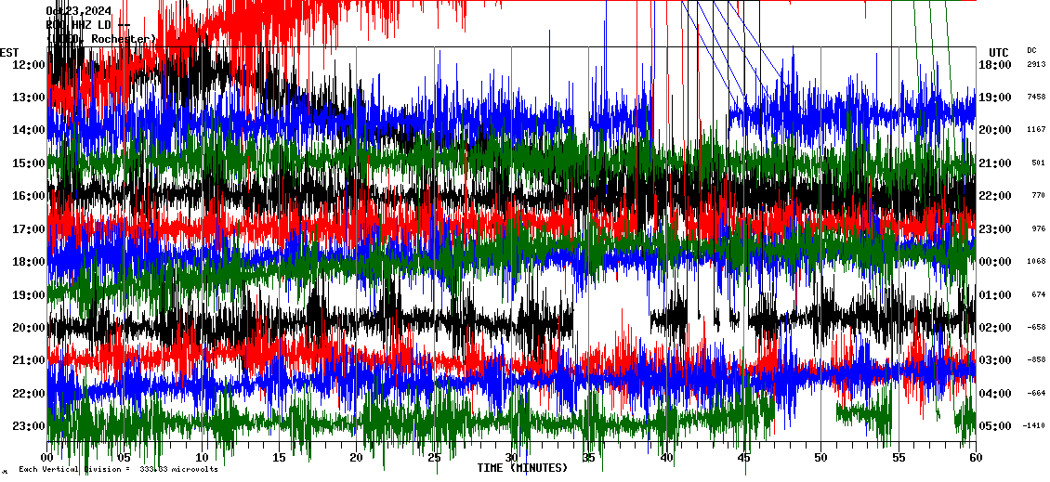The width and height of the screenshot is (1050, 482).
Task: Click the Oct 23, 2024 date header
Action: pyautogui.click(x=85, y=11)
